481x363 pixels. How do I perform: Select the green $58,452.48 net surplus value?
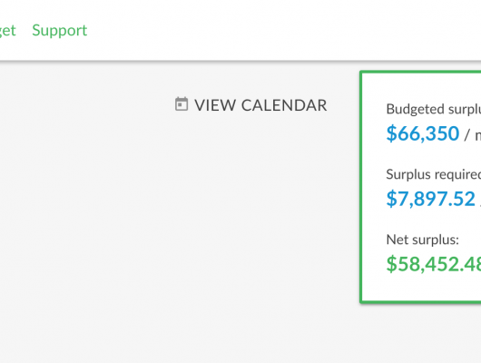coord(434,264)
